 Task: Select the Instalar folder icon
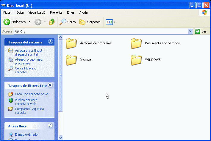coord(72,60)
